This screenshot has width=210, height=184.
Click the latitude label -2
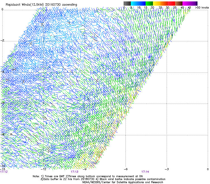pos(2,40)
